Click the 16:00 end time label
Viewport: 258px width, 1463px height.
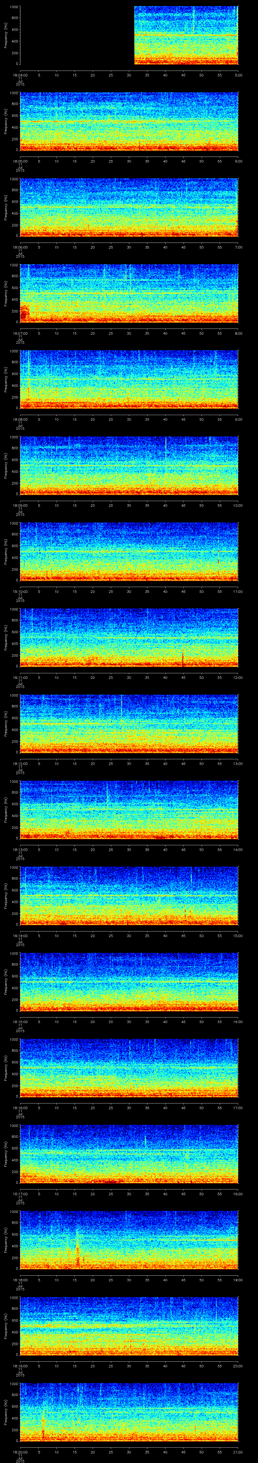[x=238, y=1022]
